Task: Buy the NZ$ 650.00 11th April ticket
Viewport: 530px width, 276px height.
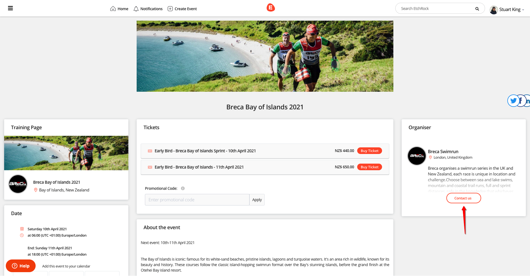Action: [369, 167]
